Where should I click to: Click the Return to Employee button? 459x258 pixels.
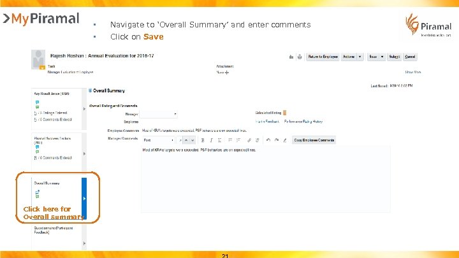click(x=323, y=57)
